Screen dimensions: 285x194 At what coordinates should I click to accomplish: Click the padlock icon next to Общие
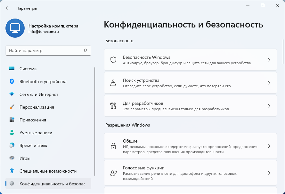[113, 146]
